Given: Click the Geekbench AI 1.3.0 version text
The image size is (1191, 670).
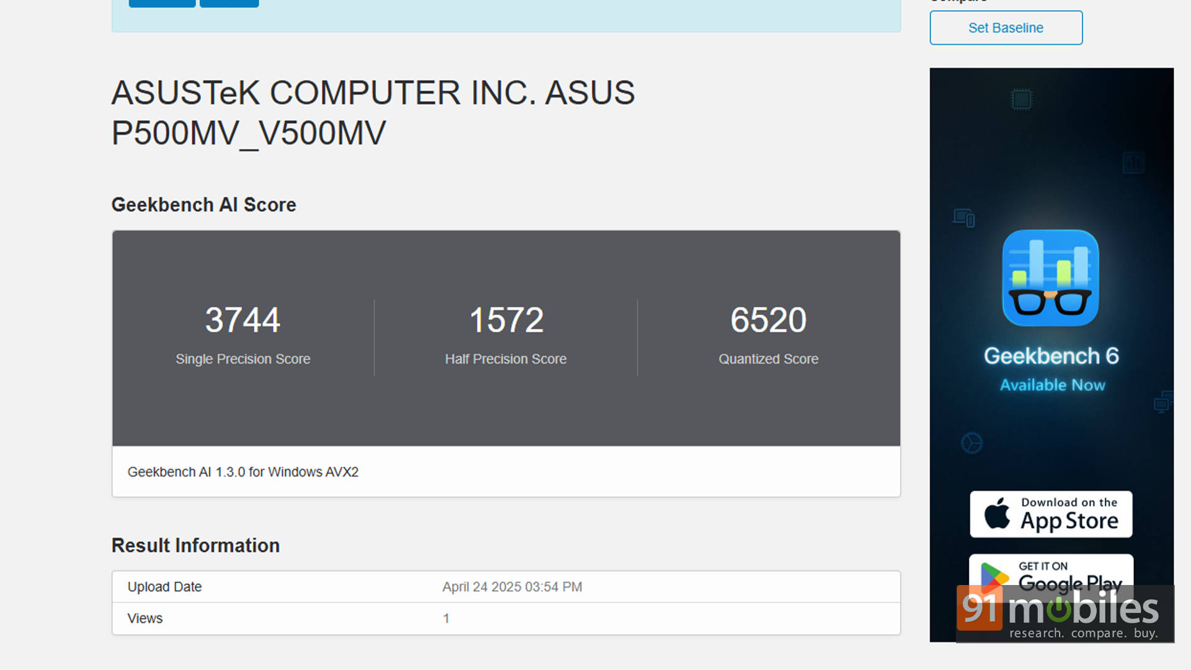Looking at the screenshot, I should [x=243, y=472].
